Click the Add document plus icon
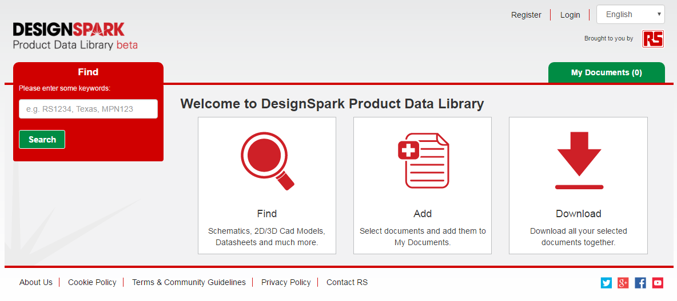Screen dimensions: 677x301 click(x=423, y=161)
